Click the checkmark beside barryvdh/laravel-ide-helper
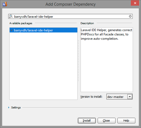The image size is (141, 128). click(12, 30)
